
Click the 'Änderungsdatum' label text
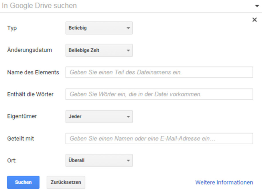click(x=29, y=50)
